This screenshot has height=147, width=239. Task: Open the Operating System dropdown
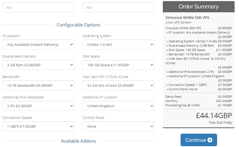118,44
